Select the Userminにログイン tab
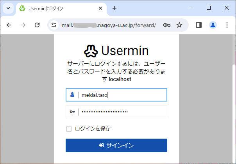 [x=61, y=9]
